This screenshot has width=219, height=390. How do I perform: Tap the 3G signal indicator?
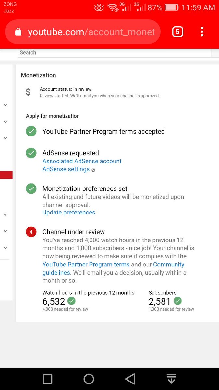point(126,7)
